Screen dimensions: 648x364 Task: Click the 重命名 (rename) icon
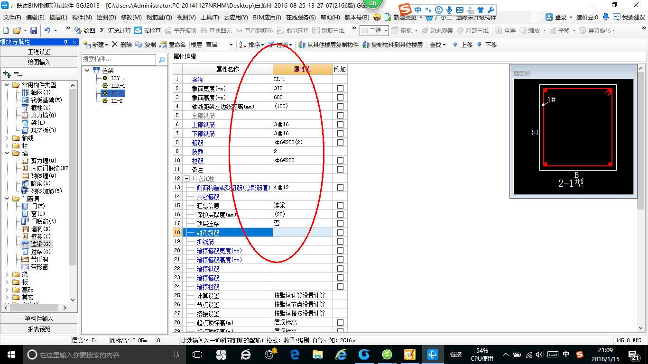pos(163,45)
